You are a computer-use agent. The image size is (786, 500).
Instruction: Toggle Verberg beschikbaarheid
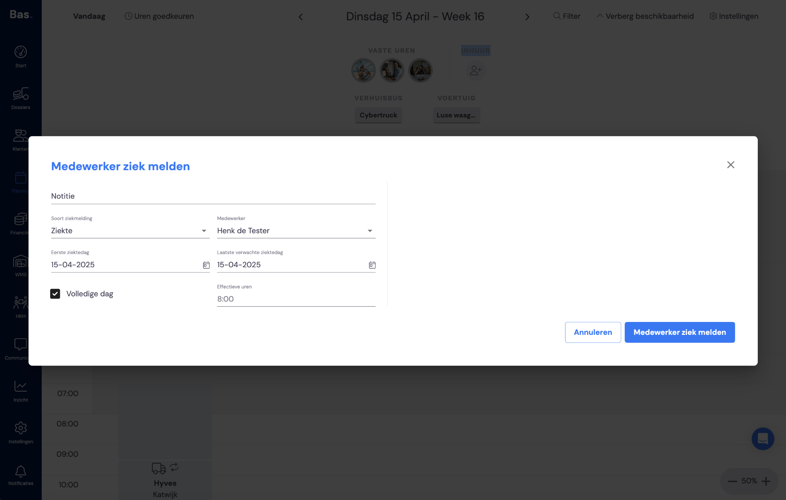pyautogui.click(x=645, y=16)
